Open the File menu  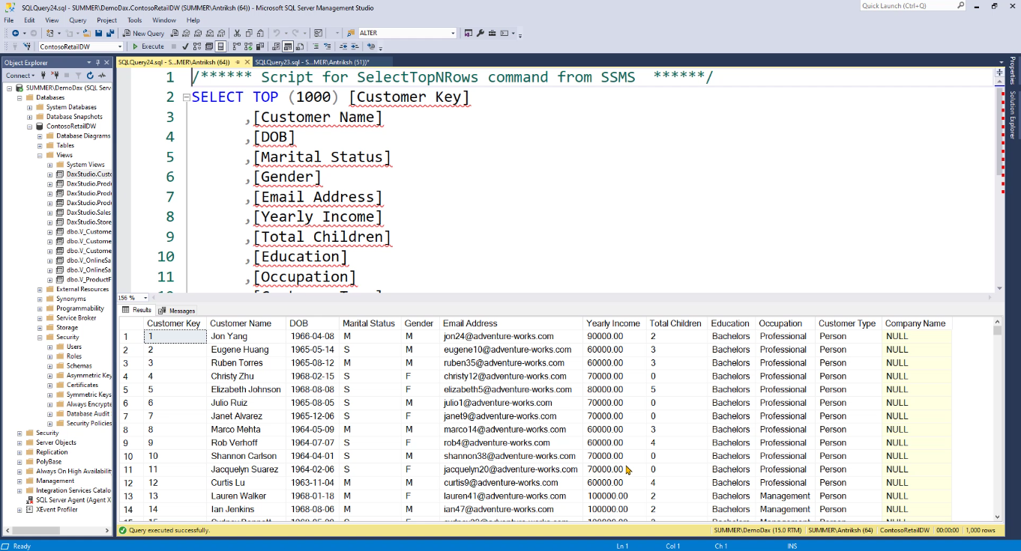[9, 20]
